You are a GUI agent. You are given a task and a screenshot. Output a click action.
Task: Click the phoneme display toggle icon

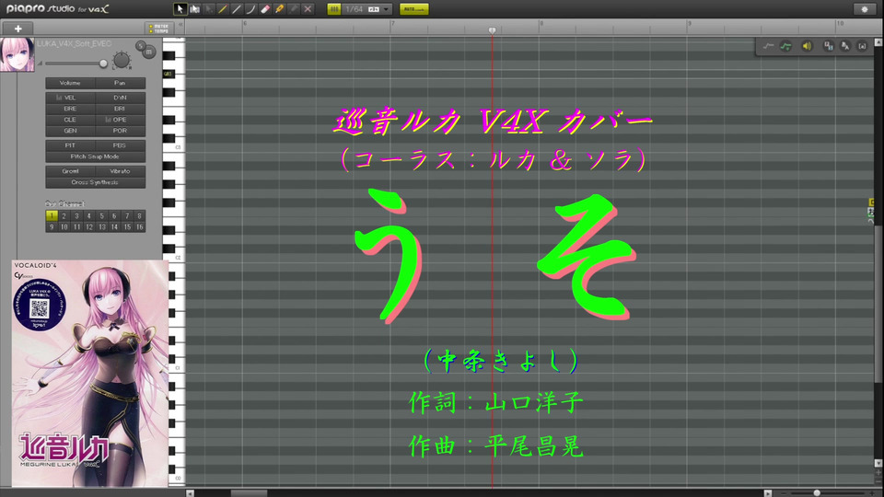[828, 46]
